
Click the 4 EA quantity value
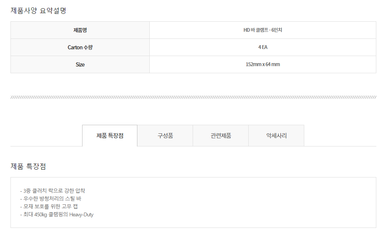pos(263,47)
